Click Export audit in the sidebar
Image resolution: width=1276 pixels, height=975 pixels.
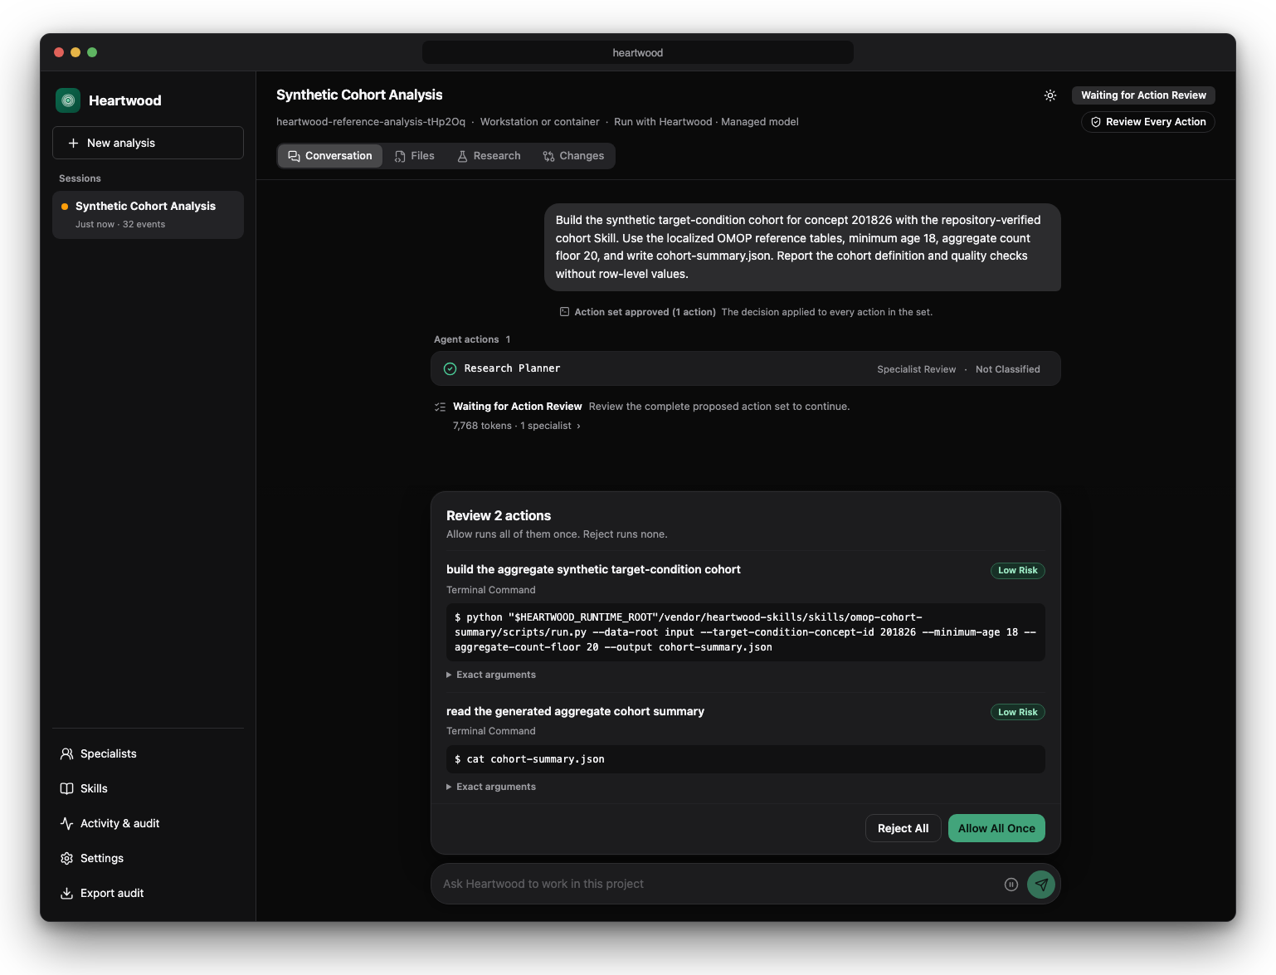point(148,893)
